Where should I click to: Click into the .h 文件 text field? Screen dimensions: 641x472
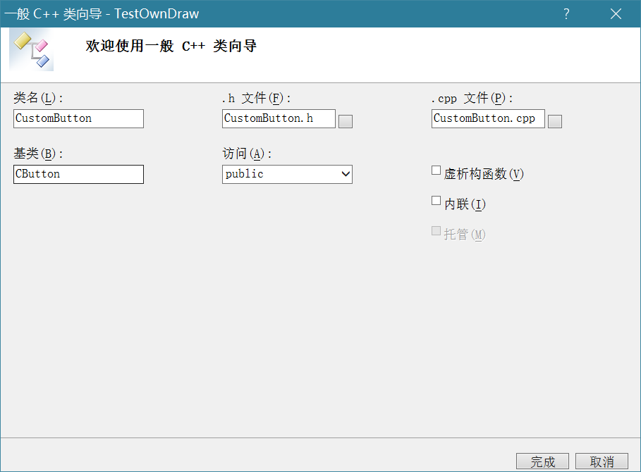(279, 118)
